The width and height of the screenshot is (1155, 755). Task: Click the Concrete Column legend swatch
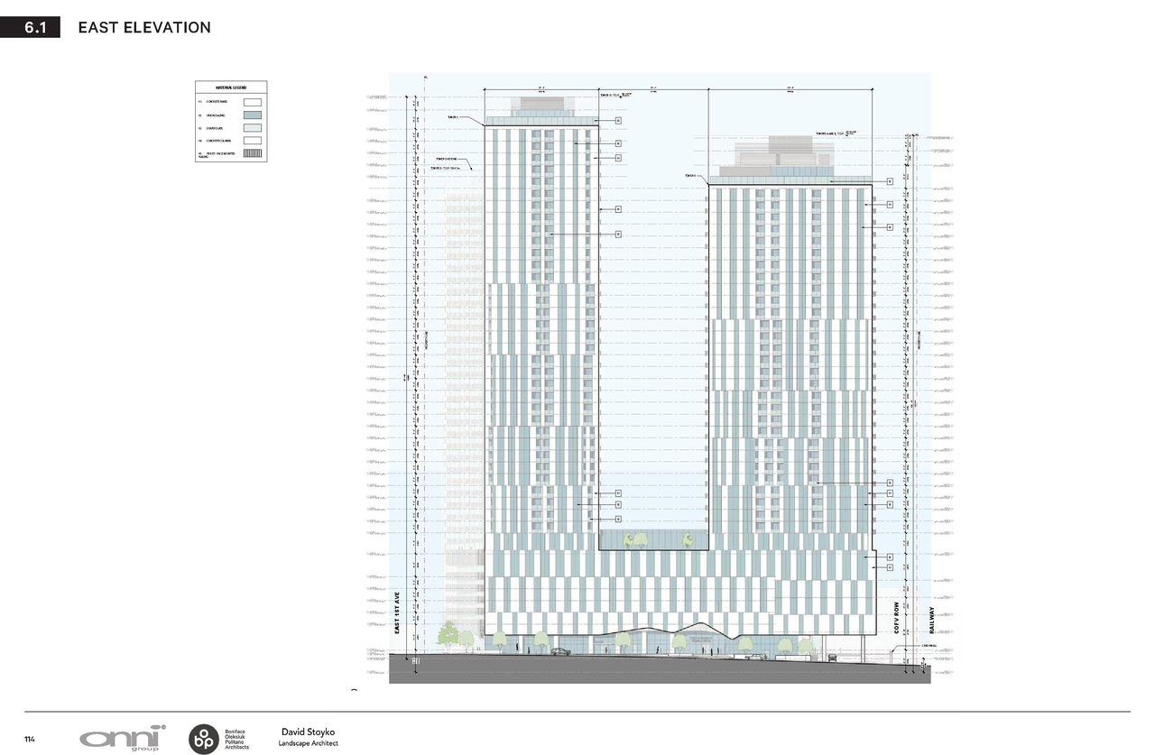pyautogui.click(x=252, y=141)
